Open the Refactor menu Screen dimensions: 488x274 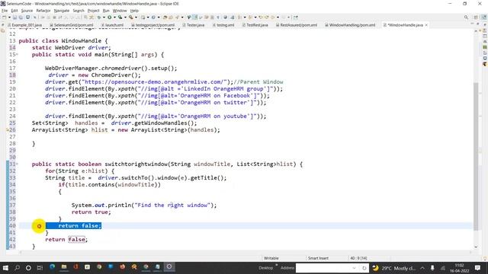click(x=43, y=11)
